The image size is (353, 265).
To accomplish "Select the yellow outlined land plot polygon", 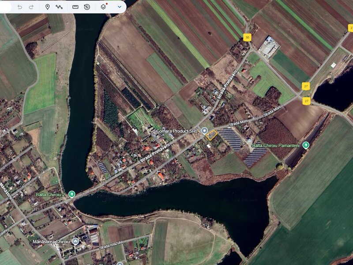I will point(212,135).
